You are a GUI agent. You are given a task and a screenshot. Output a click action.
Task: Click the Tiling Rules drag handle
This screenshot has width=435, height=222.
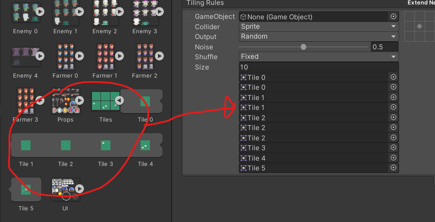point(188,17)
